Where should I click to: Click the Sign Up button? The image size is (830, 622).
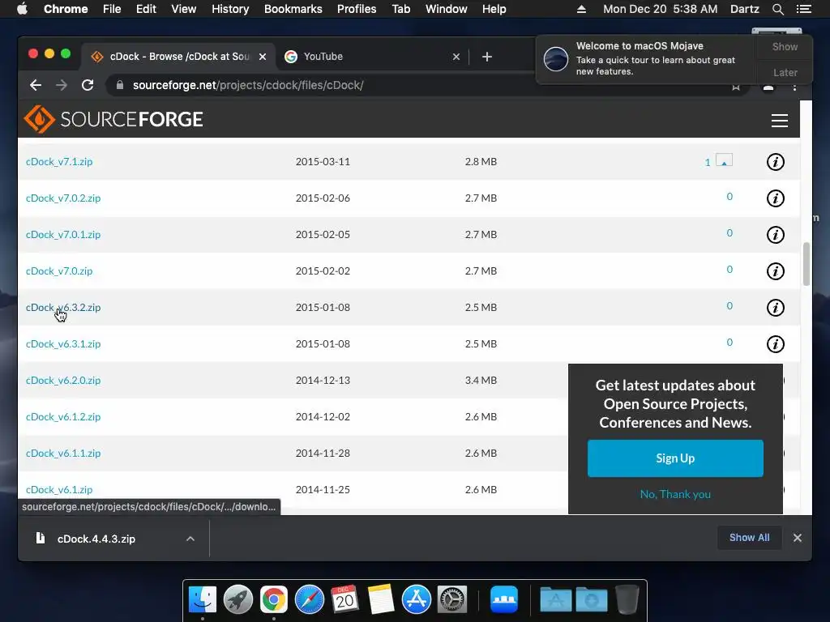(x=675, y=458)
